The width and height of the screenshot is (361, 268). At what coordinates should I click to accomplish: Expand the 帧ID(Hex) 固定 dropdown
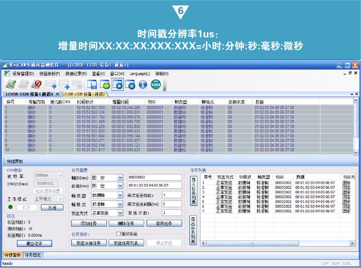coord(120,178)
